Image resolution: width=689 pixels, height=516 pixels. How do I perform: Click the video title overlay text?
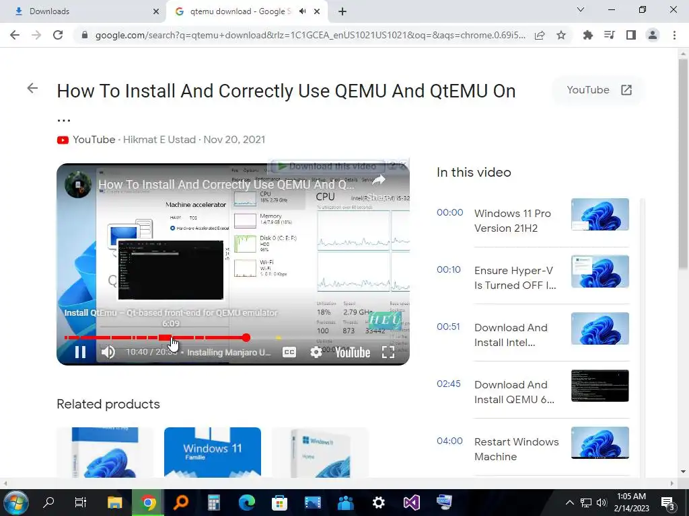click(x=226, y=185)
